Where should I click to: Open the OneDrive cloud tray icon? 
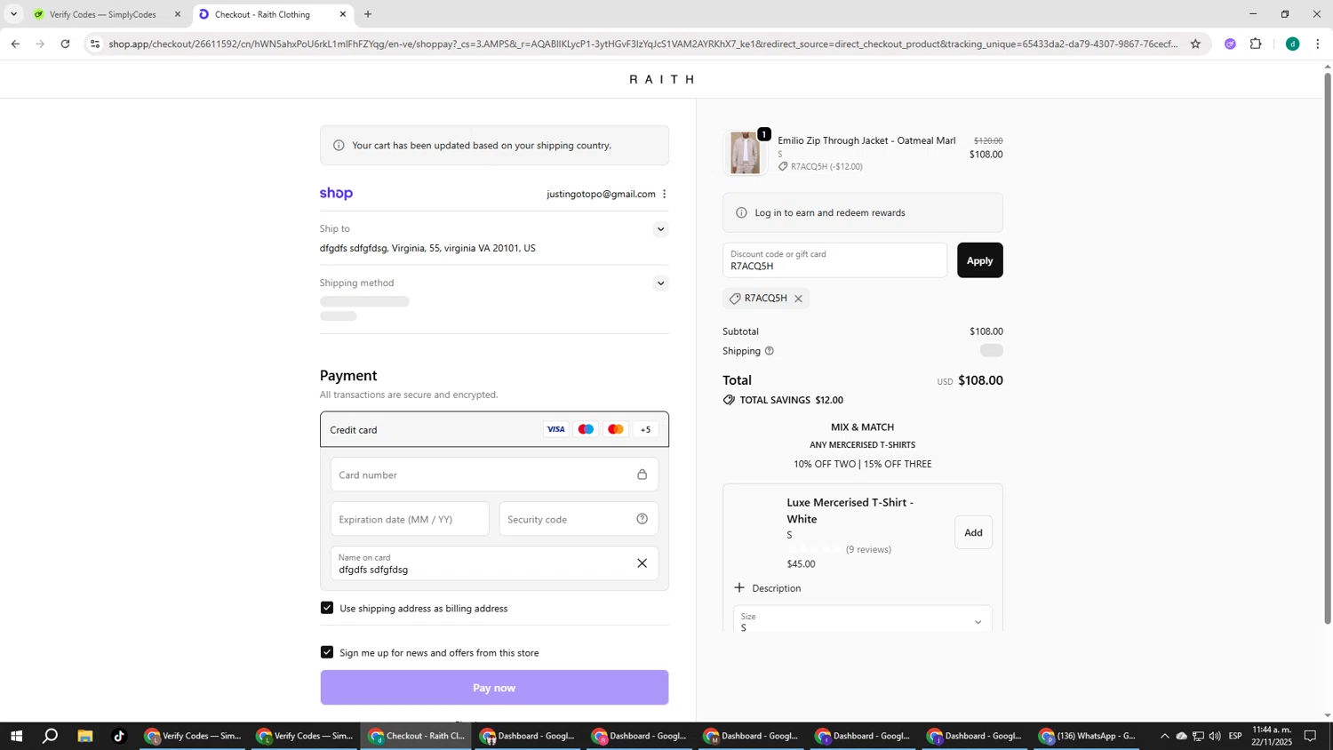tap(1181, 736)
